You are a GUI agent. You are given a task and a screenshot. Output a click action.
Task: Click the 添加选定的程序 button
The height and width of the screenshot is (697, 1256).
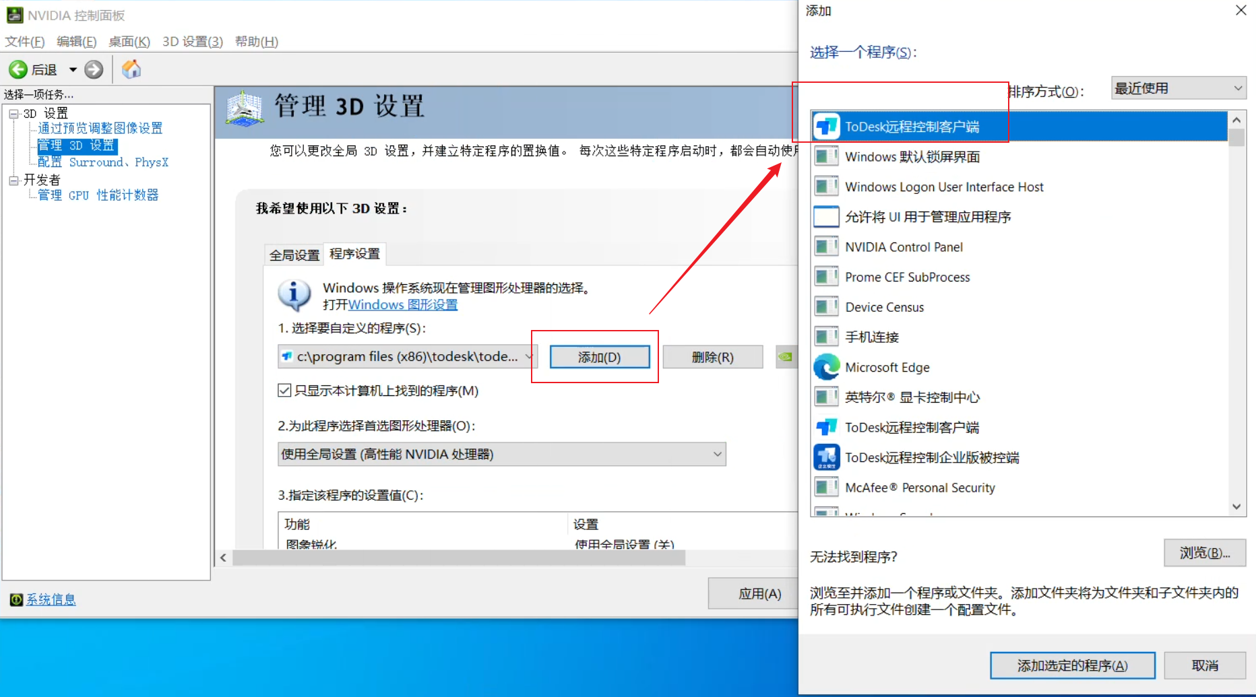[x=1071, y=665]
